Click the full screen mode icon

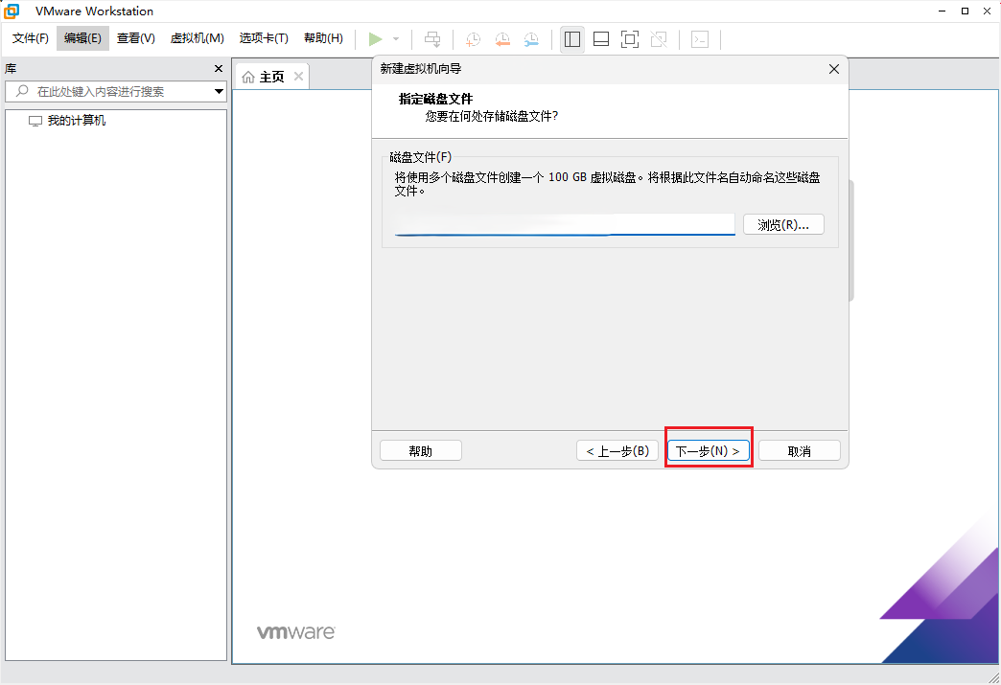tap(630, 39)
